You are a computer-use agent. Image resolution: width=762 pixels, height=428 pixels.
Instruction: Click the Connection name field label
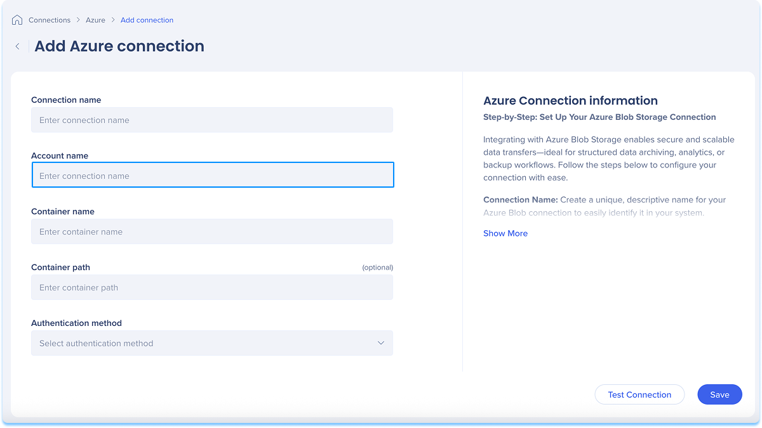(66, 100)
